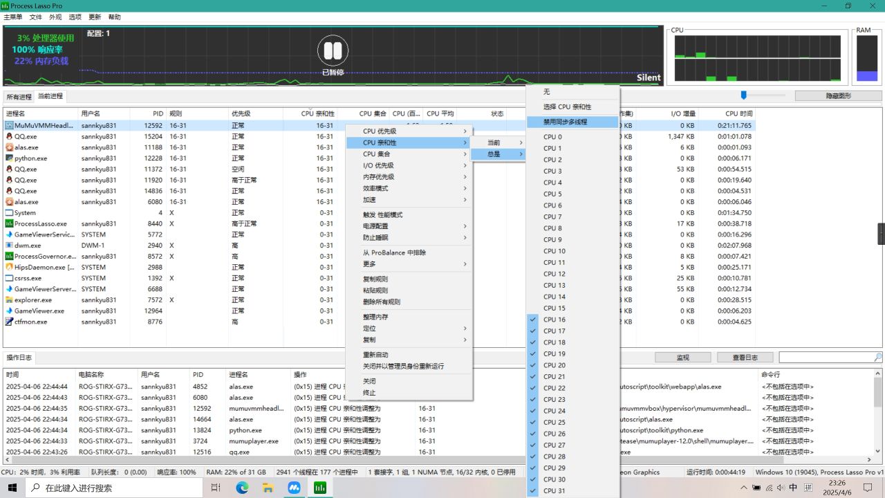Select the csrss.exe process icon
885x498 pixels.
pos(10,278)
